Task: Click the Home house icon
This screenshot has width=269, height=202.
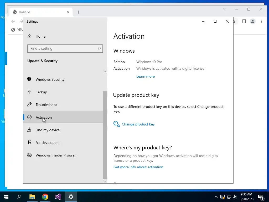Action: [30, 36]
